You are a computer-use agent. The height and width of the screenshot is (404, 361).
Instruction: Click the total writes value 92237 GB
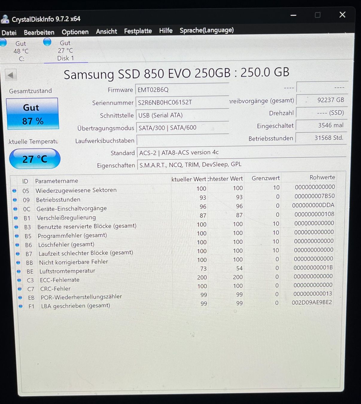(322, 100)
